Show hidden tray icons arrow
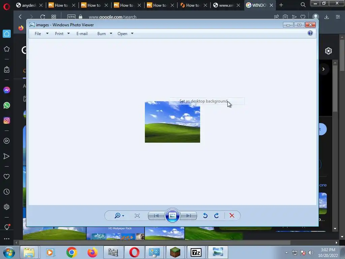Screen dimensions: 345x259 [x=286, y=253]
